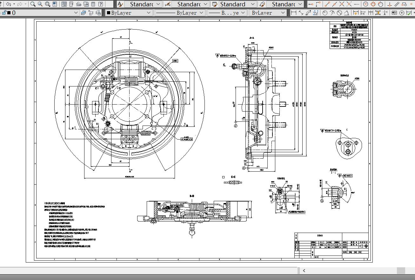Select the Perpendicular object snap
The image size is (415, 280).
click(390, 4)
